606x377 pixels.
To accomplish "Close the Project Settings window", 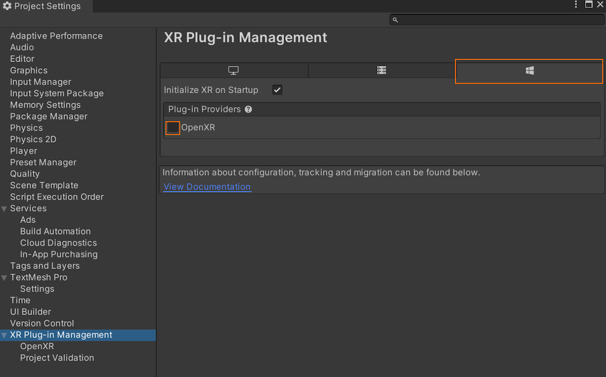I will click(x=600, y=4).
